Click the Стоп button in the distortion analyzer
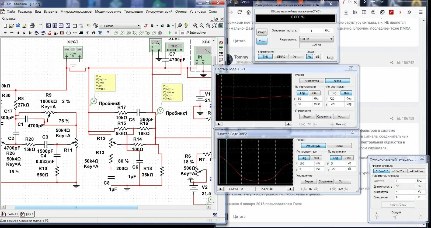This screenshot has height=228, width=431. 262,41
